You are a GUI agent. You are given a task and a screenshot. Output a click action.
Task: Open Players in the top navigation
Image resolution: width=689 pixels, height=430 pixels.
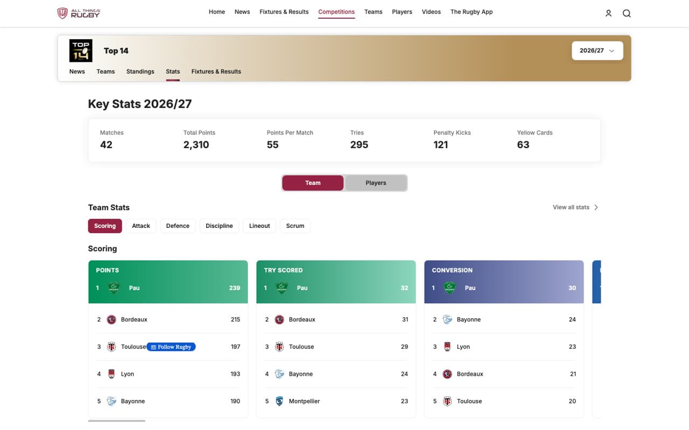(x=402, y=12)
